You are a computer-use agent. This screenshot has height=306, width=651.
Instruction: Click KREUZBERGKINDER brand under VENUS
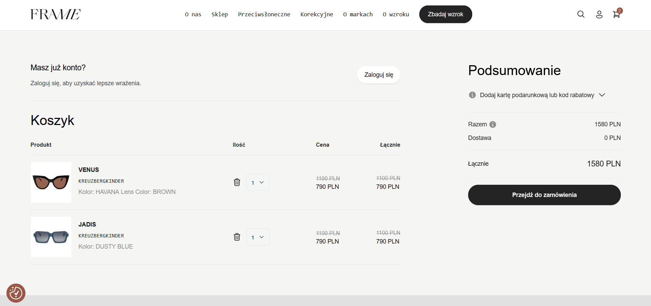tap(101, 181)
